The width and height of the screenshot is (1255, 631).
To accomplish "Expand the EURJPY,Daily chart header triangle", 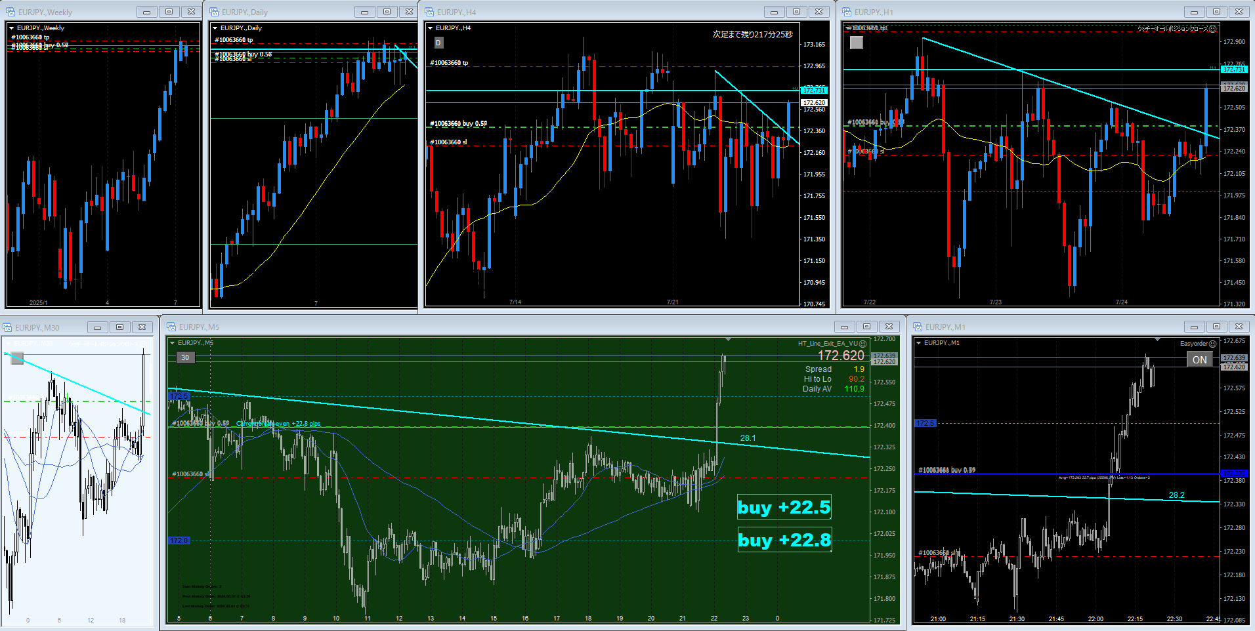I will coord(215,28).
